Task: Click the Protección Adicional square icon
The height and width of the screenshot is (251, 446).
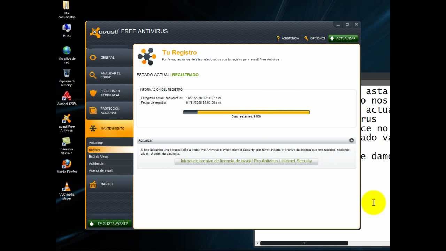Action: [x=93, y=111]
